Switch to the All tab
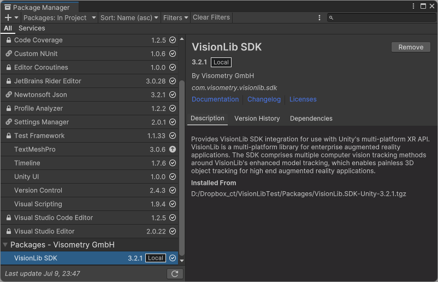438x282 pixels. (x=8, y=28)
